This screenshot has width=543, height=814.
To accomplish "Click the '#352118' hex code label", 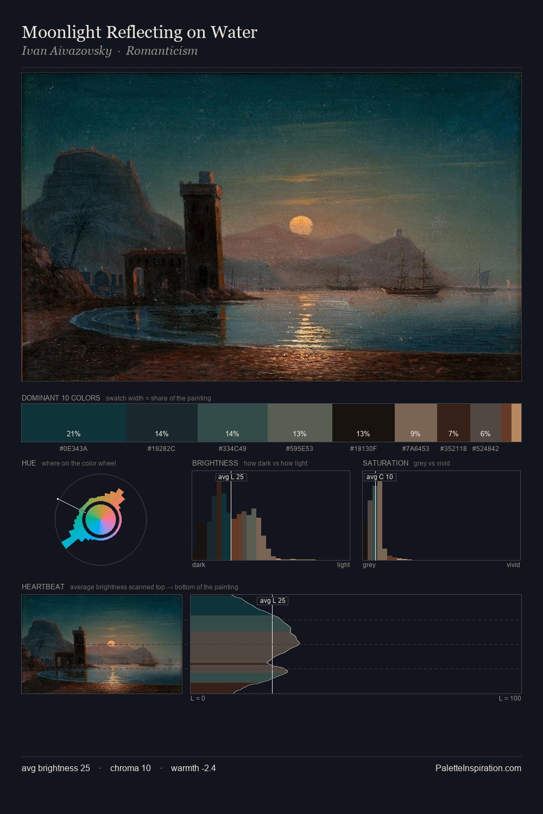I will click(453, 449).
